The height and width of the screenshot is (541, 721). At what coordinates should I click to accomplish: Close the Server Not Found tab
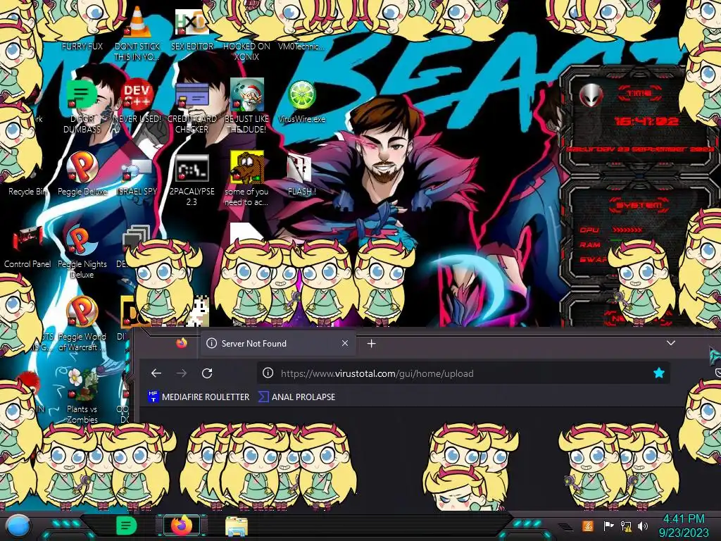click(x=345, y=343)
